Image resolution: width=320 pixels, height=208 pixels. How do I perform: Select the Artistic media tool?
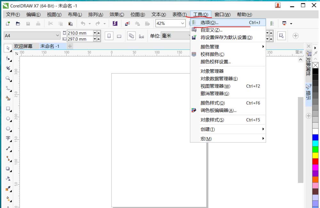(x=8, y=98)
